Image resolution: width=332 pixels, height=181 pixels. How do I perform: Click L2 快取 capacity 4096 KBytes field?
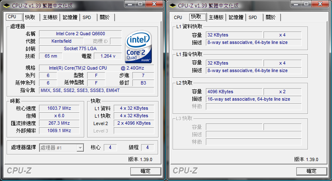[x=234, y=92]
